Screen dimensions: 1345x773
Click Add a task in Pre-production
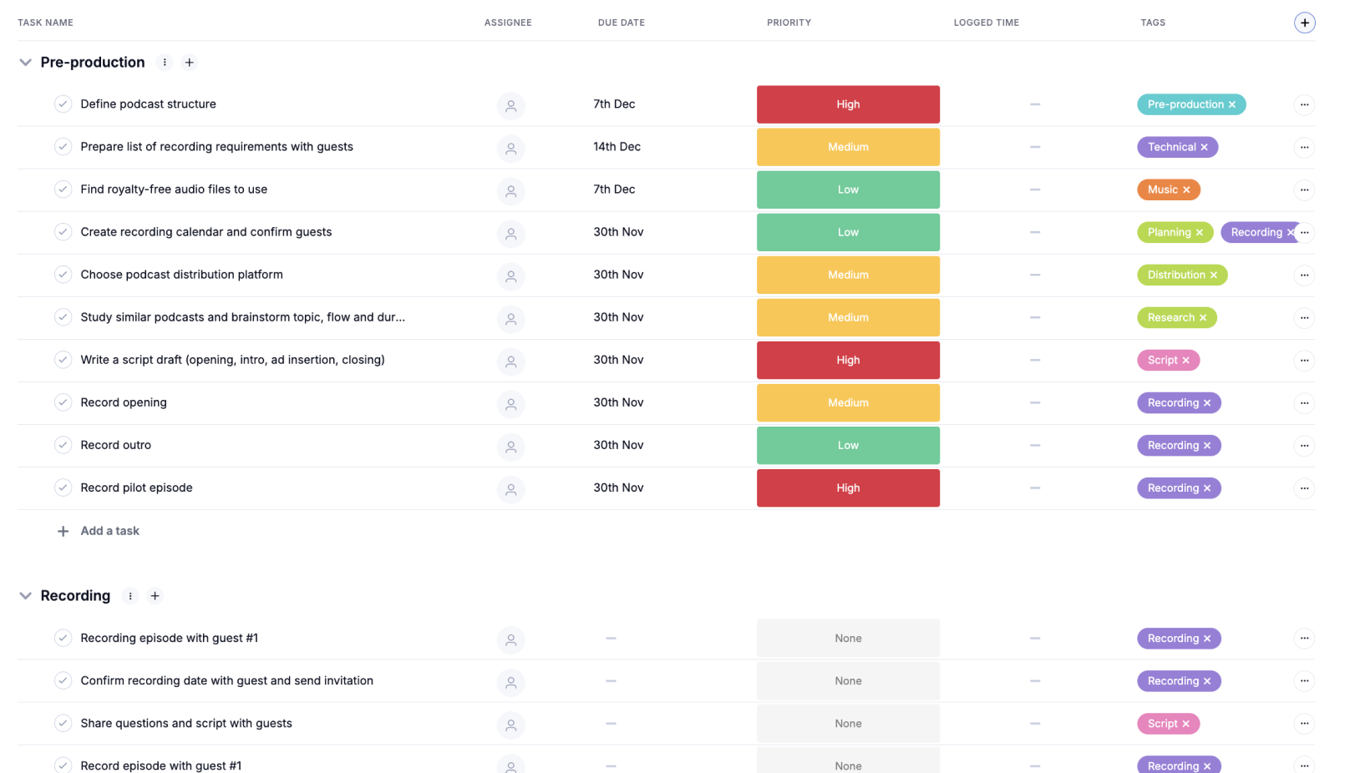pyautogui.click(x=109, y=531)
